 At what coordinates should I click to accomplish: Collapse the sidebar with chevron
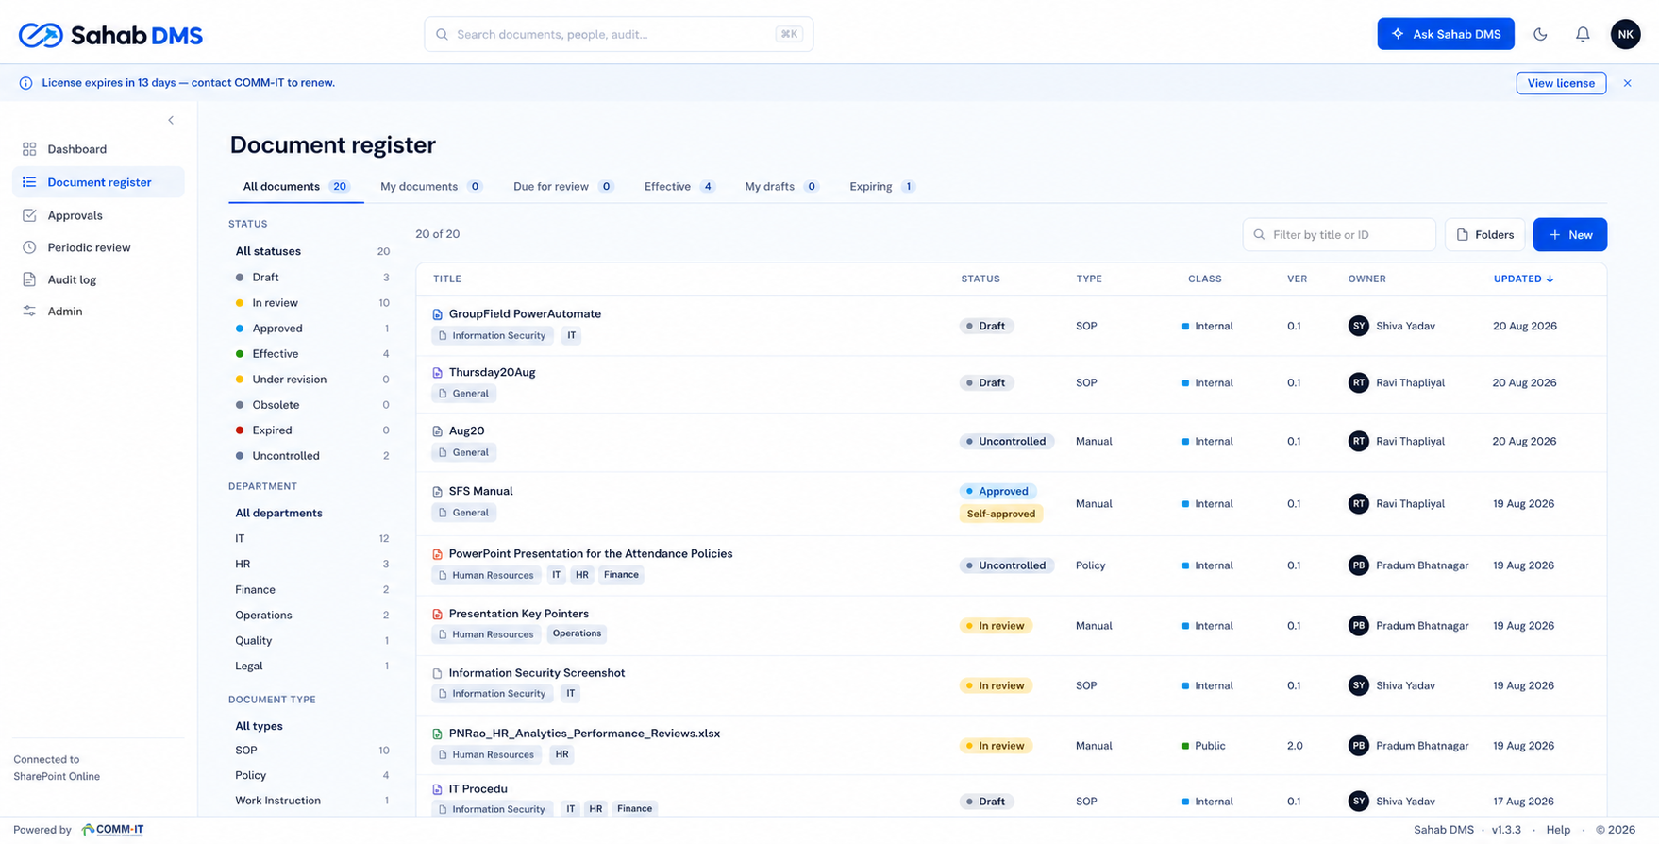coord(171,120)
